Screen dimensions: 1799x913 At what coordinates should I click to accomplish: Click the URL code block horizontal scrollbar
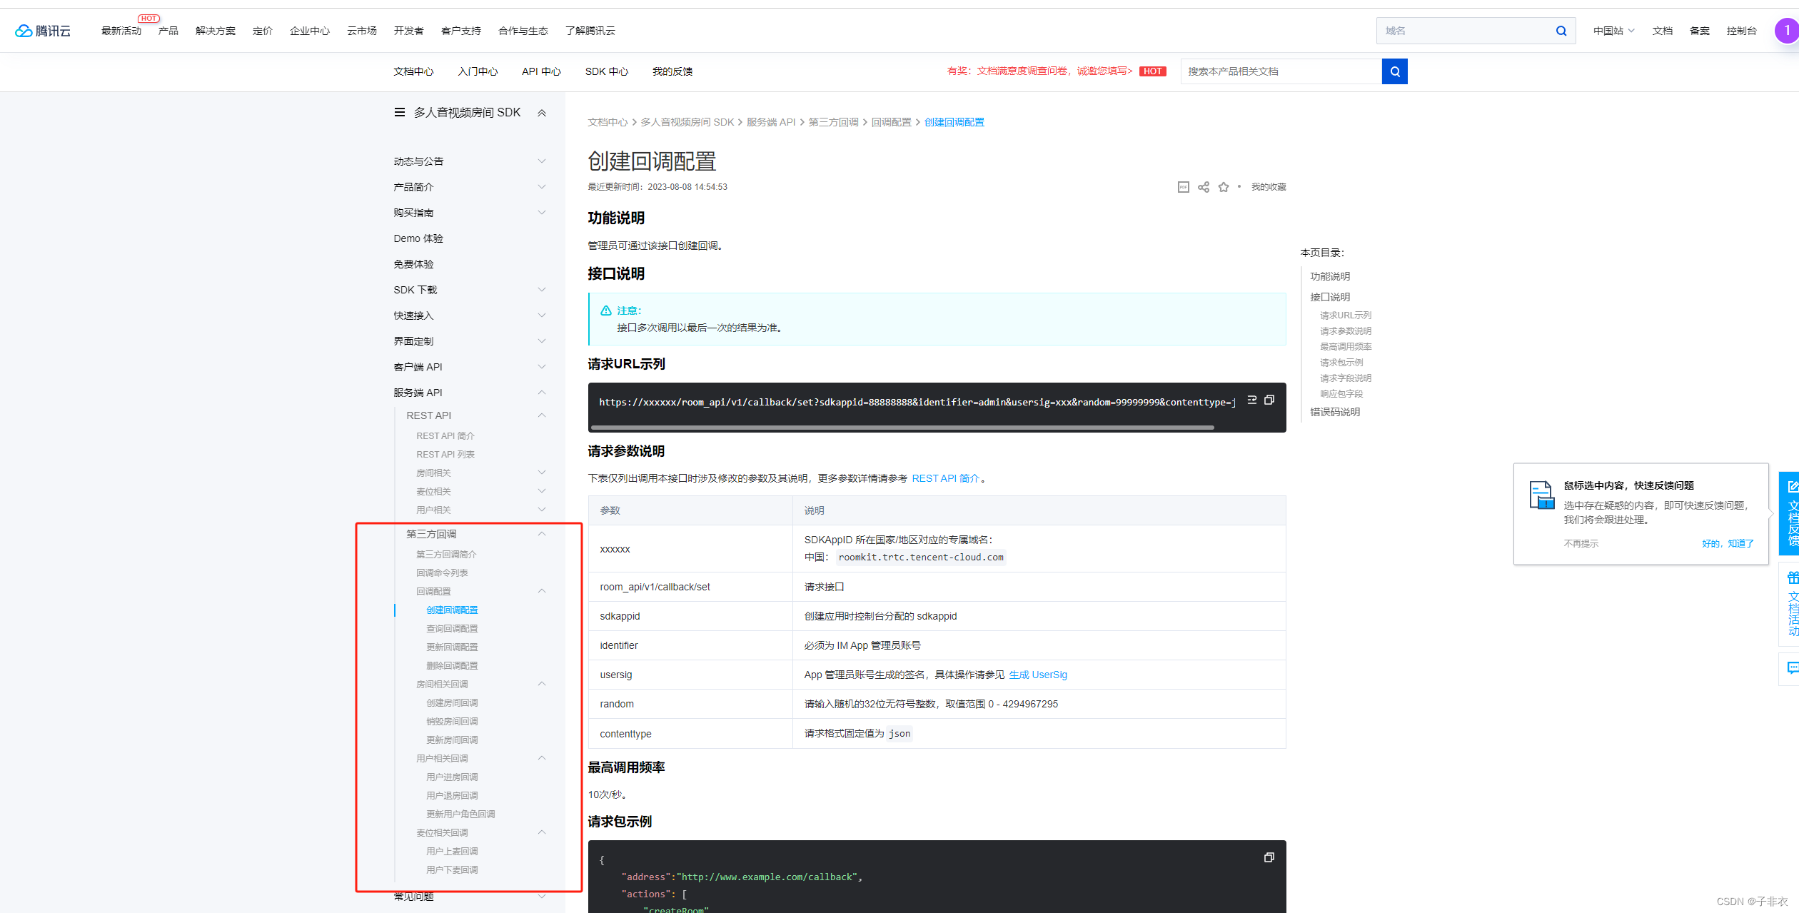tap(902, 428)
